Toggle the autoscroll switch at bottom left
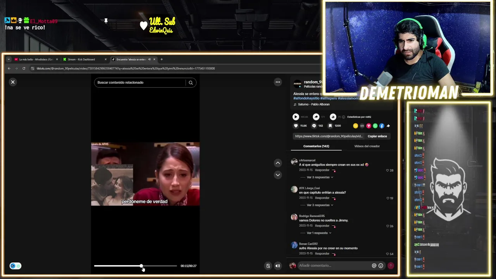This screenshot has height=279, width=496. click(x=15, y=266)
